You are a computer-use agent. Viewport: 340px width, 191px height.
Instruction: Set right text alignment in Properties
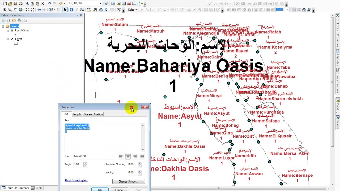[x=135, y=157]
